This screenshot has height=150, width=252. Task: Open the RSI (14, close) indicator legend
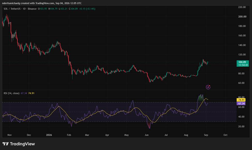pyautogui.click(x=11, y=93)
